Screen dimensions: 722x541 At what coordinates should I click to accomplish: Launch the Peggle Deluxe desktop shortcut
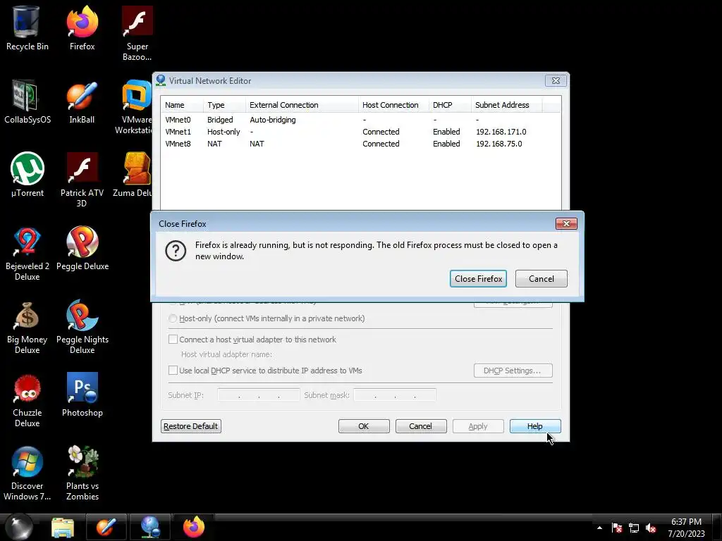click(82, 249)
